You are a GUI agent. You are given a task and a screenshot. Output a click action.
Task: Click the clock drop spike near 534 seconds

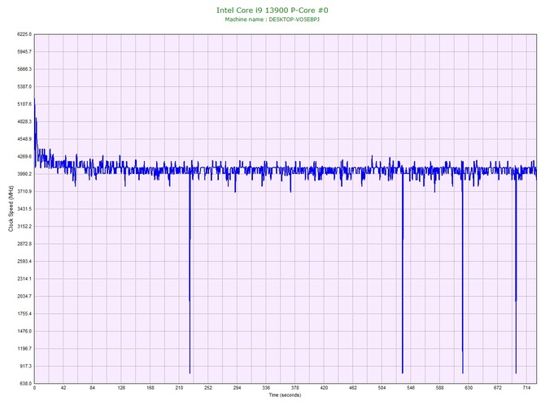[x=403, y=275]
